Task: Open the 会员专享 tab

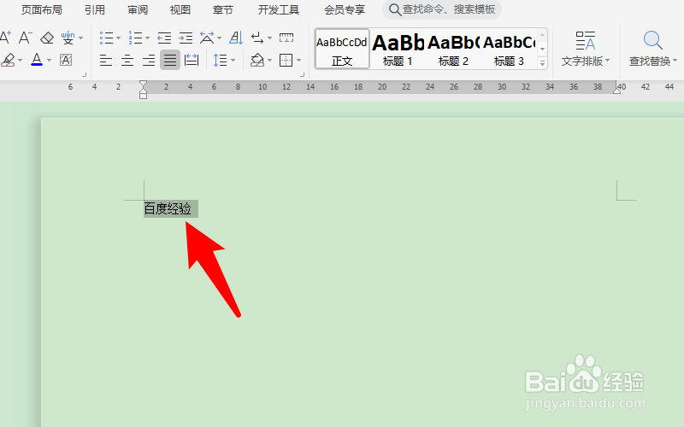Action: click(345, 9)
